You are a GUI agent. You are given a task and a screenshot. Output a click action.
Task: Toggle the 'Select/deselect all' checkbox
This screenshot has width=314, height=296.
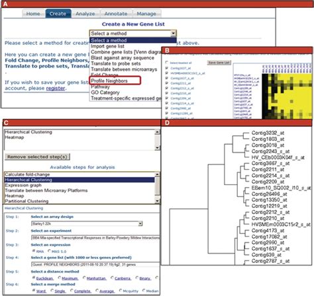coord(167,63)
